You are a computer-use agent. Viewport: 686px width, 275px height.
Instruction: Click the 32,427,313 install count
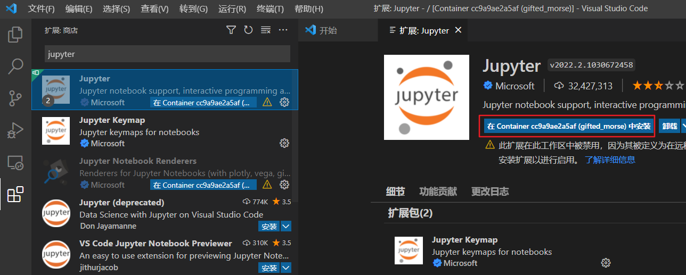tap(584, 86)
